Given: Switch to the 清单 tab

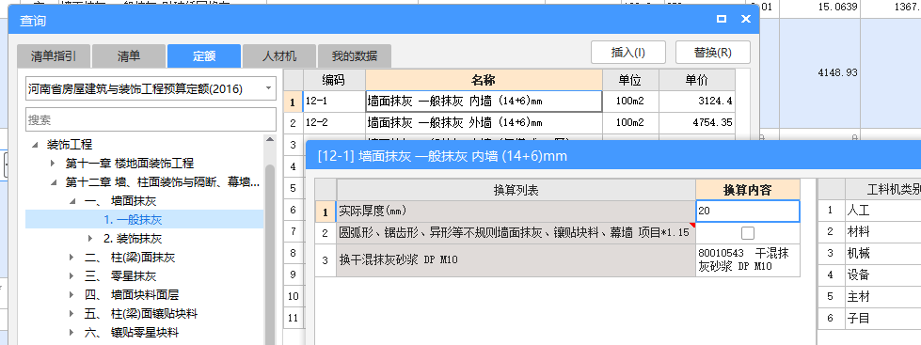Looking at the screenshot, I should (x=129, y=56).
